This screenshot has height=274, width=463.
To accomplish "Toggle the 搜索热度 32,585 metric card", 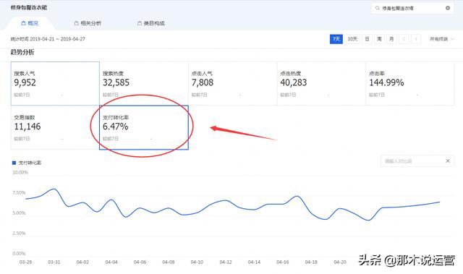I will 144,83.
